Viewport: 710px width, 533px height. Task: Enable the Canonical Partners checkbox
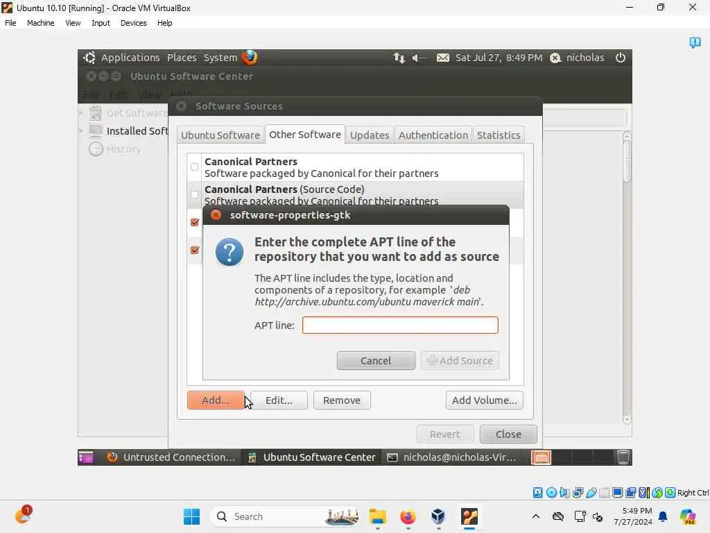[195, 167]
